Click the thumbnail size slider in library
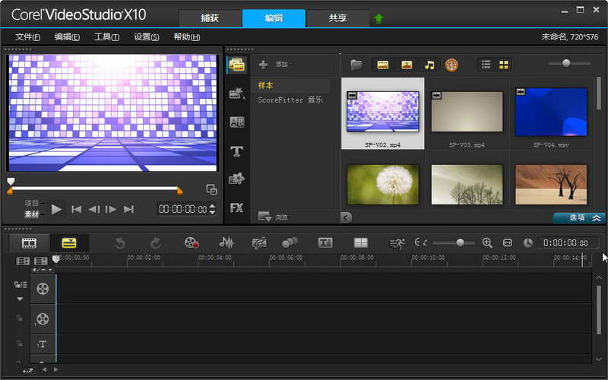The height and width of the screenshot is (380, 608). 566,63
